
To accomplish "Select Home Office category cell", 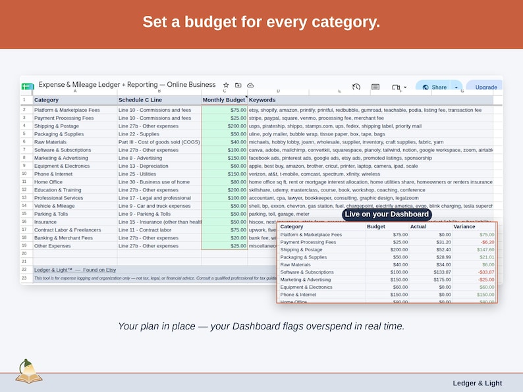I will [x=75, y=182].
